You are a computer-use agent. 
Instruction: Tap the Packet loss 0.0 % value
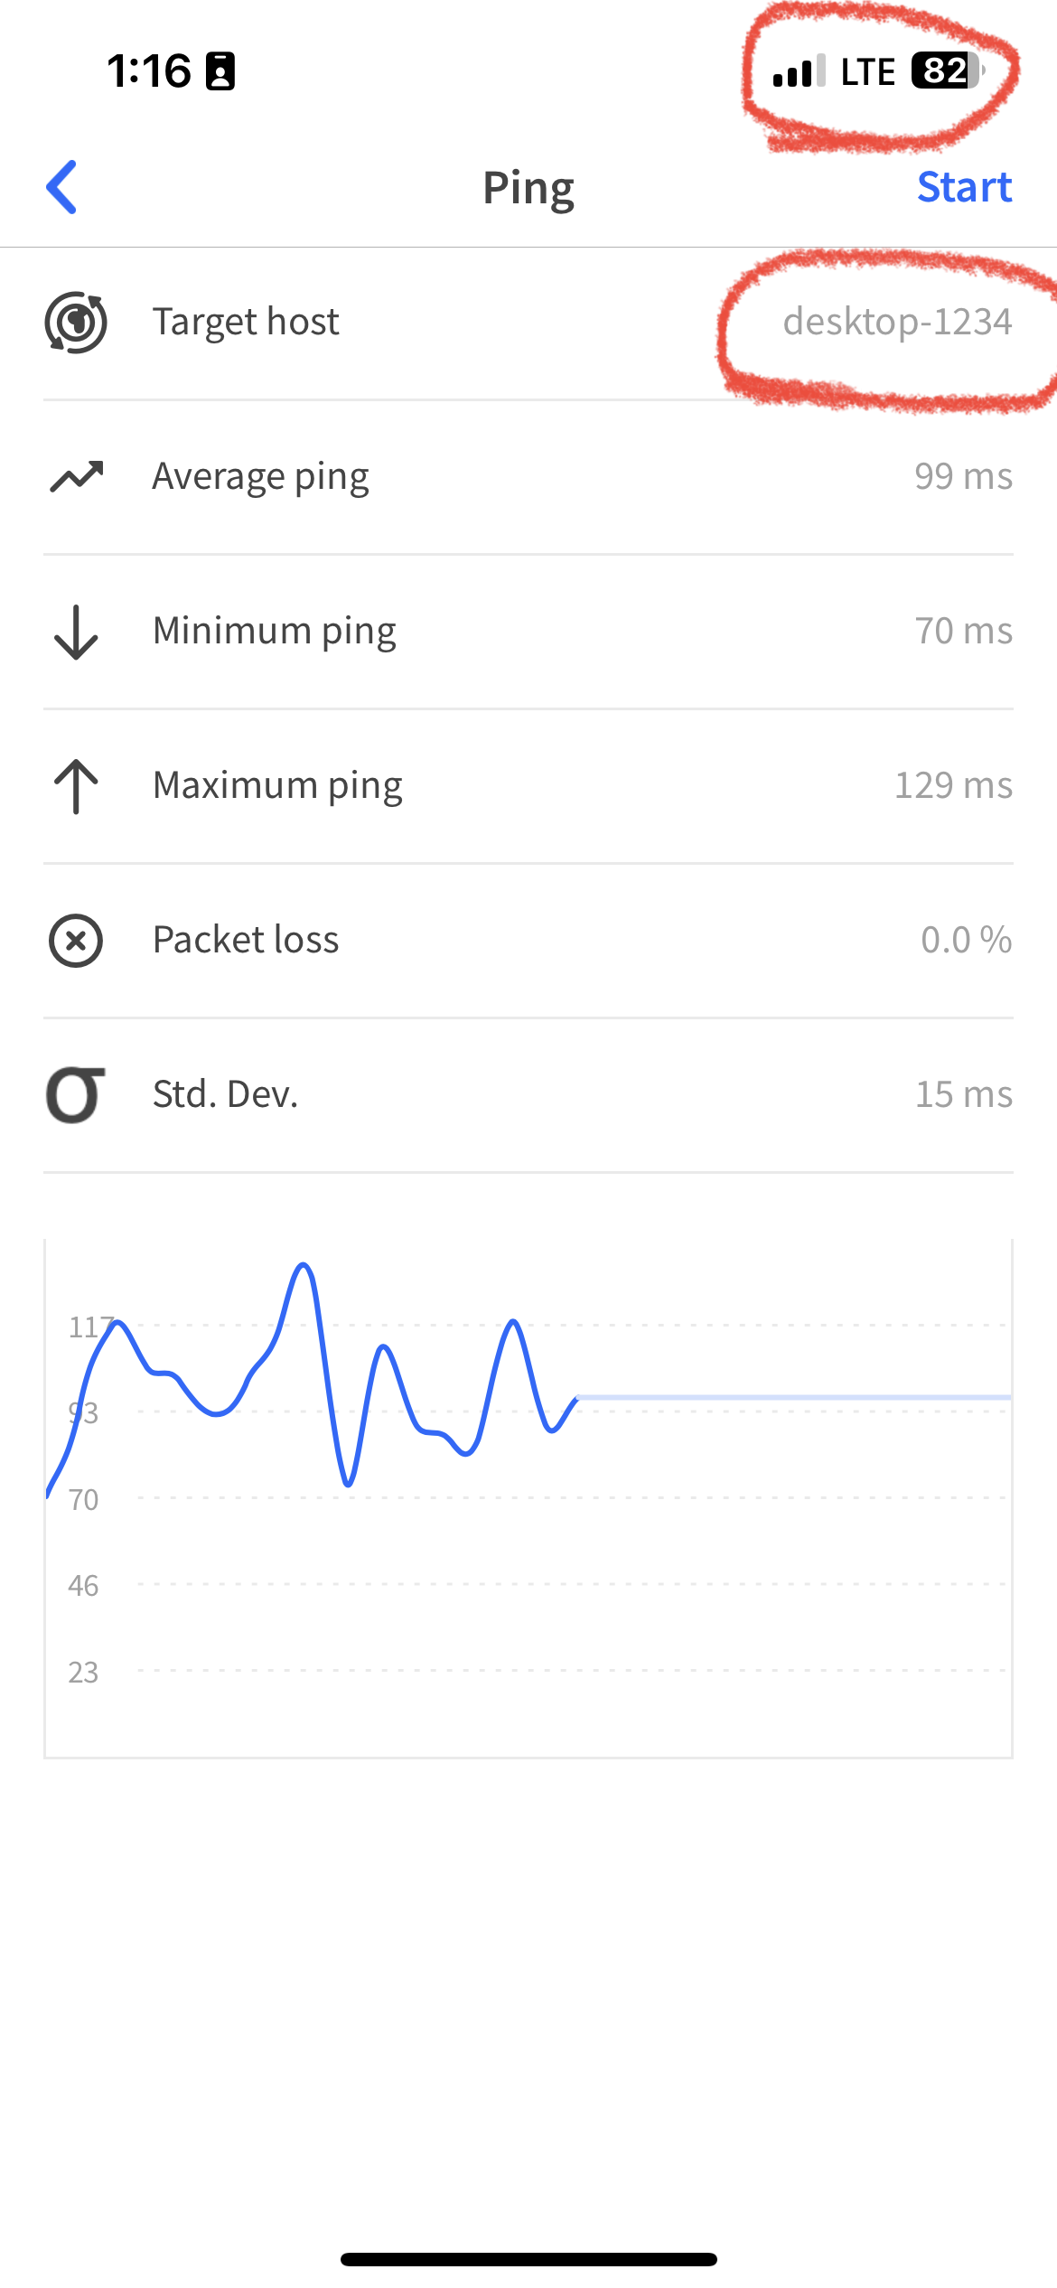pos(966,940)
